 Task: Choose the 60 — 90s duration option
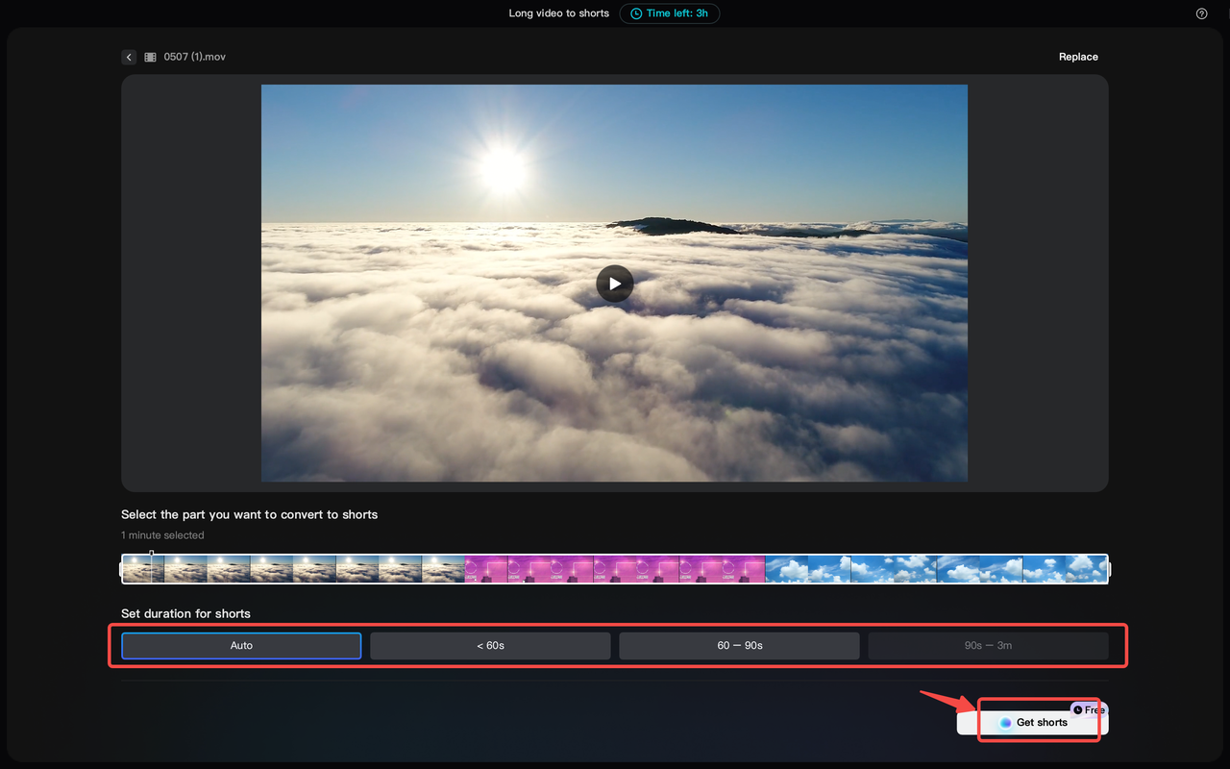(739, 645)
